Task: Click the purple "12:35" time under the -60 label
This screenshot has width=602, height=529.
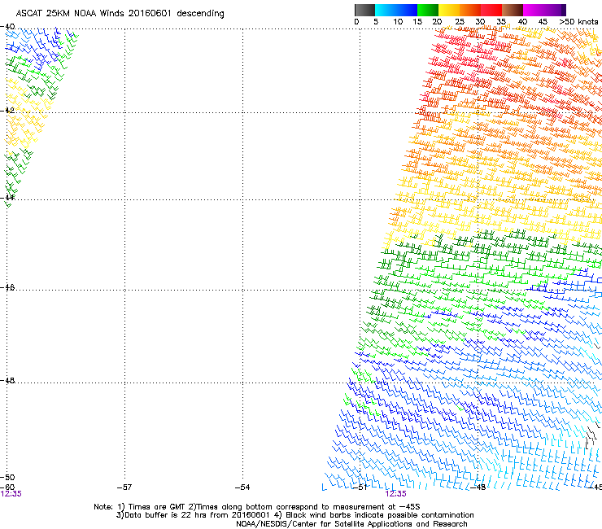Action: click(x=11, y=494)
